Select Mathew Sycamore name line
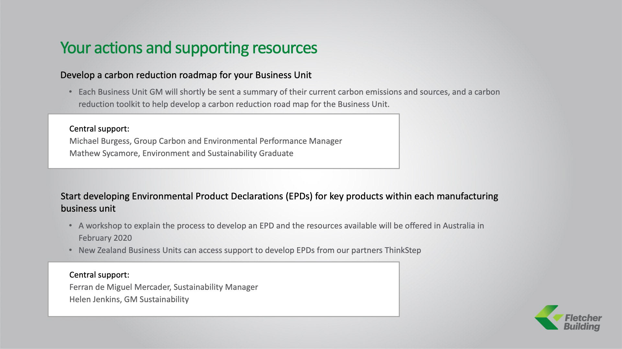622x349 pixels. [181, 153]
